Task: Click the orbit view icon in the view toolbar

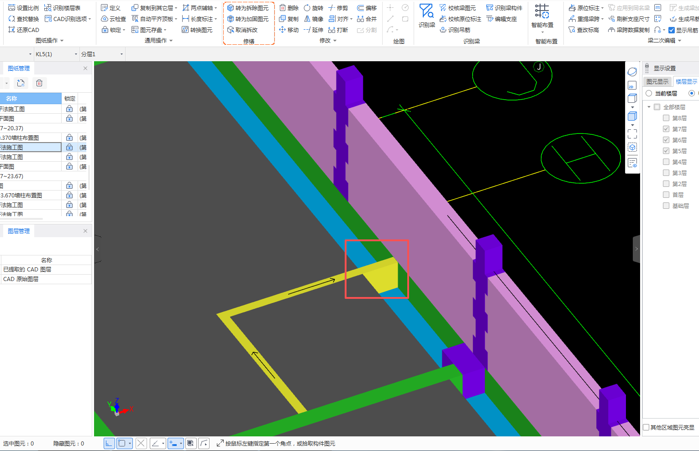Action: (x=632, y=72)
